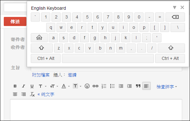Tap the space bar on virtual keyboard
This screenshot has height=121, width=190.
click(x=108, y=58)
